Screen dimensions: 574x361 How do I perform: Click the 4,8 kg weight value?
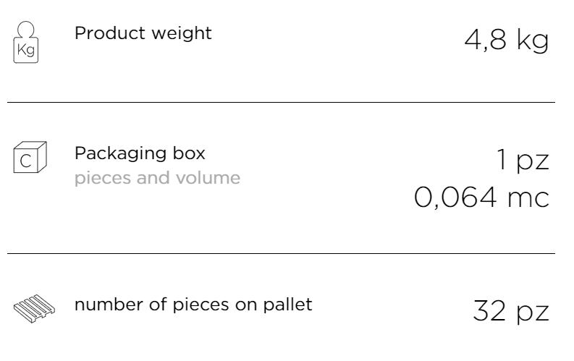[507, 41]
